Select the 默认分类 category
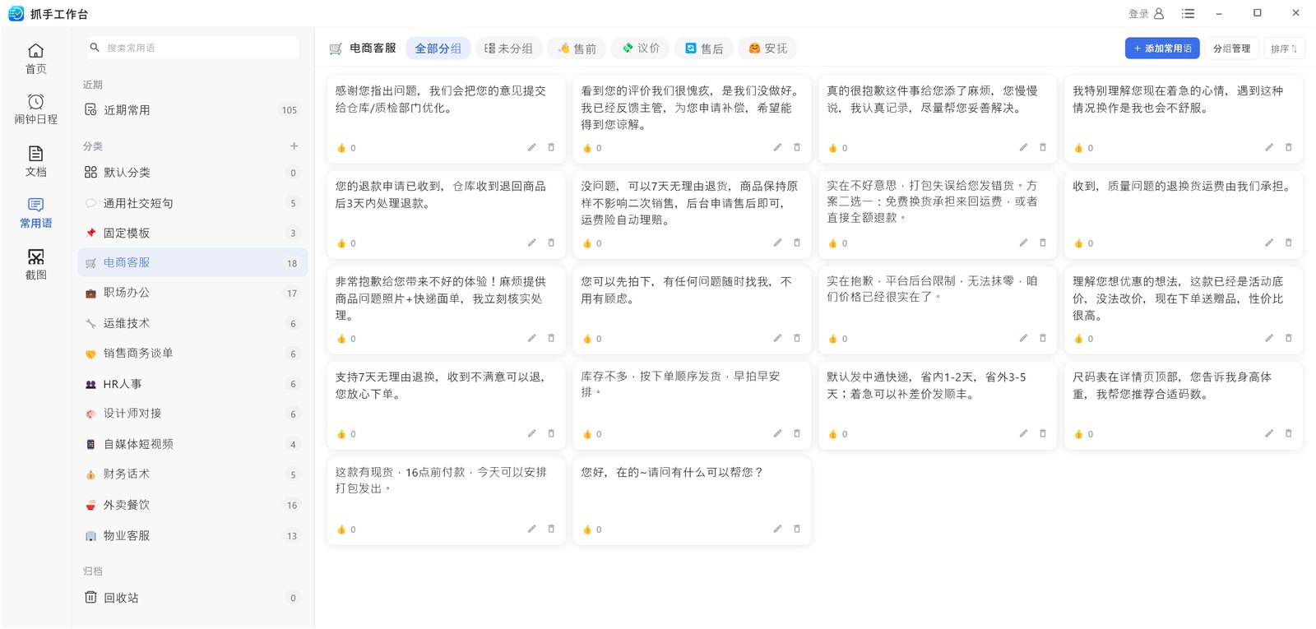 pos(193,173)
